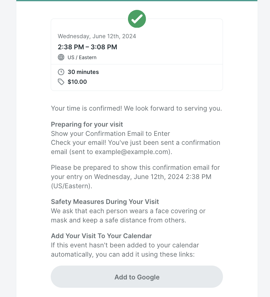
Task: Click the you can add it using these links text
Action: (x=145, y=254)
